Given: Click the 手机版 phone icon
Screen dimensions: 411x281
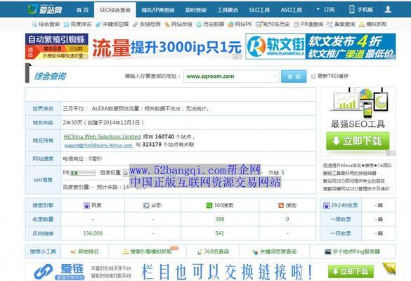Looking at the screenshot, I should click(352, 10).
